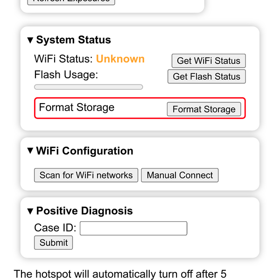Focus the Case ID text field
The image size is (280, 280).
[x=133, y=228]
